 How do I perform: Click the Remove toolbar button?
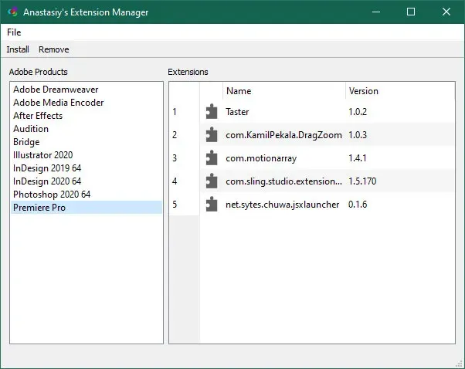coord(53,49)
